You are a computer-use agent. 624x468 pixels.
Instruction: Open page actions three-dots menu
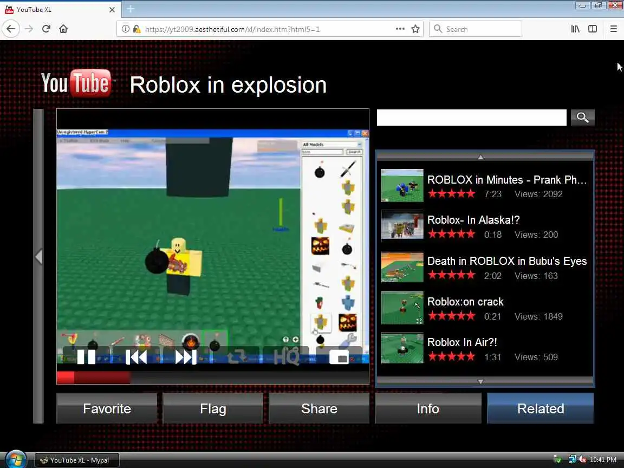[x=400, y=29]
